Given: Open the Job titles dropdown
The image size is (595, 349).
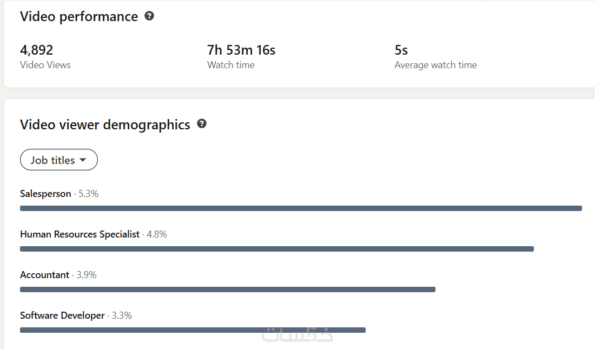Looking at the screenshot, I should 58,160.
